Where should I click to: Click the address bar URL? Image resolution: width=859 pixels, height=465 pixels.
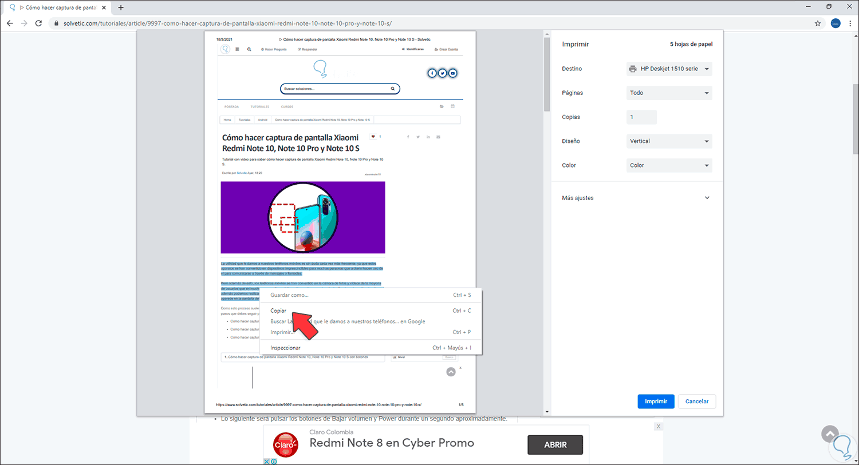point(227,23)
